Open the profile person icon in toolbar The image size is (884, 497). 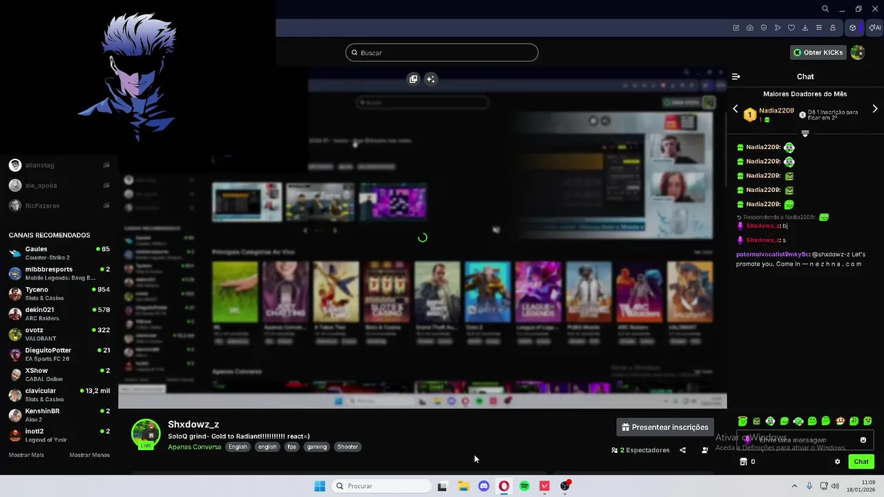click(x=833, y=28)
